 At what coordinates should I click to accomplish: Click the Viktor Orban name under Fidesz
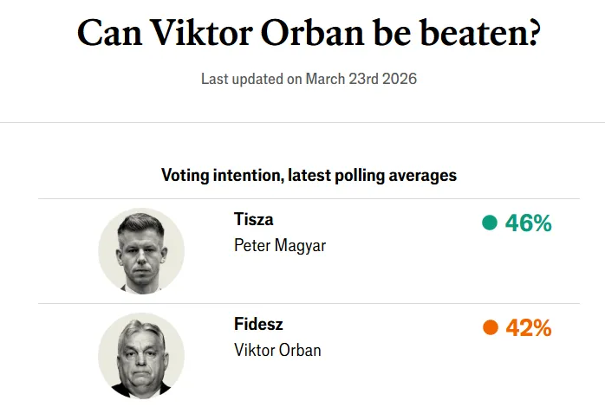(x=277, y=350)
